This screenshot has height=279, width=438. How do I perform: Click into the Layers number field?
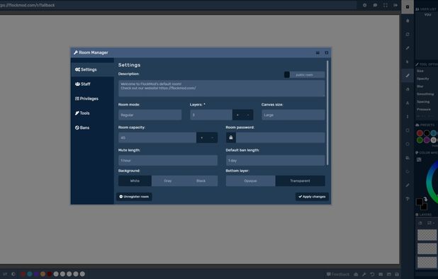point(211,115)
